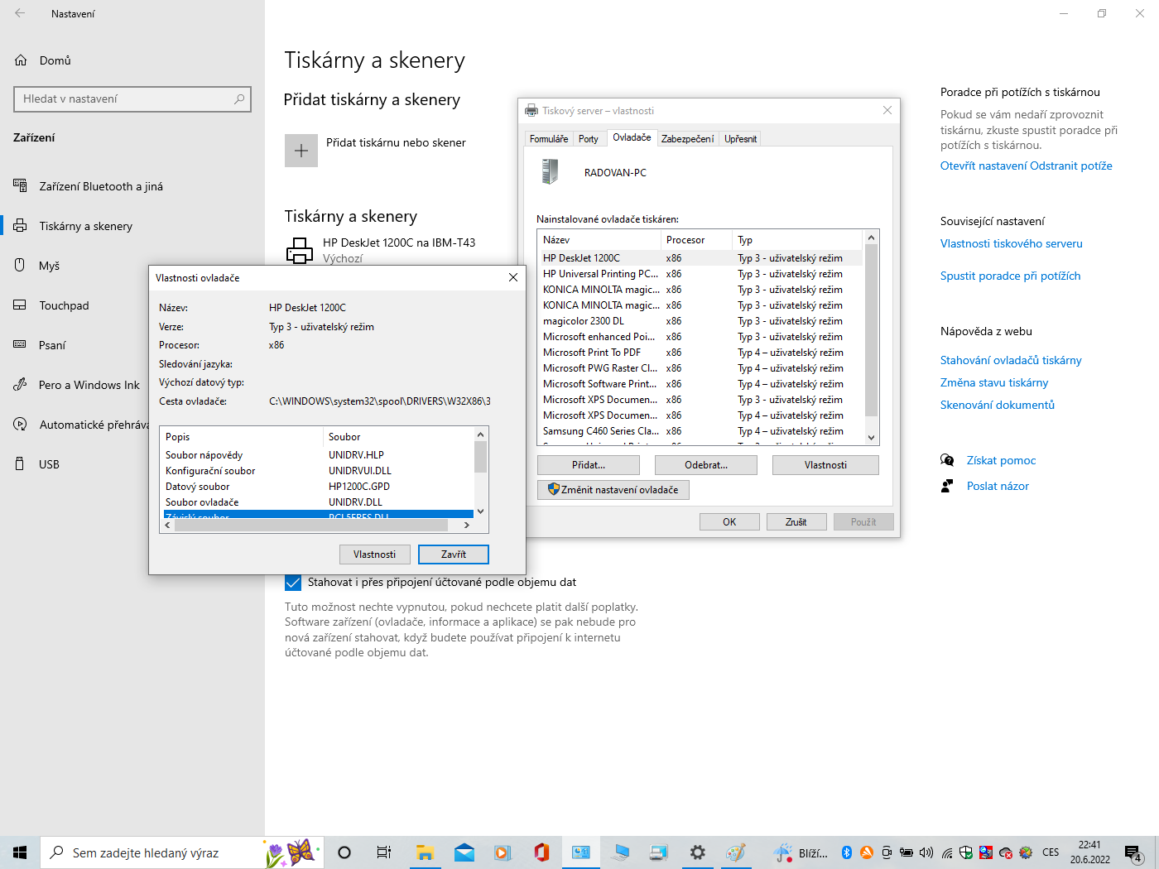Open Bluetooth and other devices section
1159x869 pixels.
tap(100, 186)
